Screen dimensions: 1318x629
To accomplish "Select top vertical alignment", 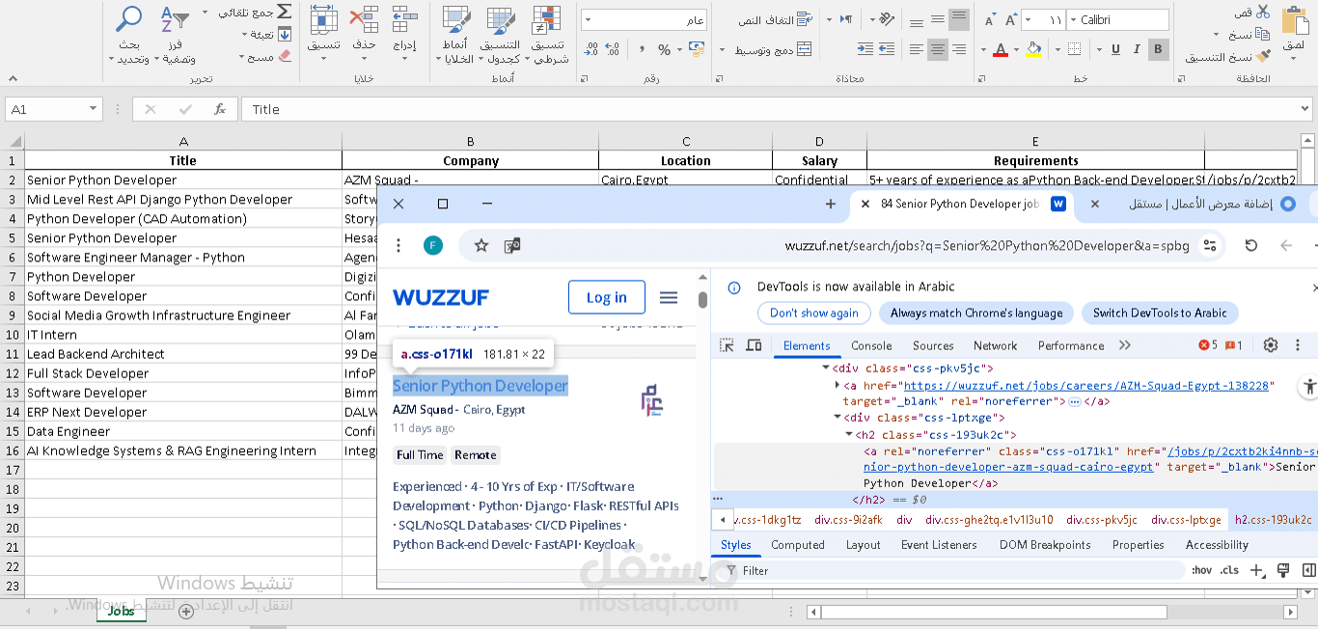I will (x=958, y=19).
